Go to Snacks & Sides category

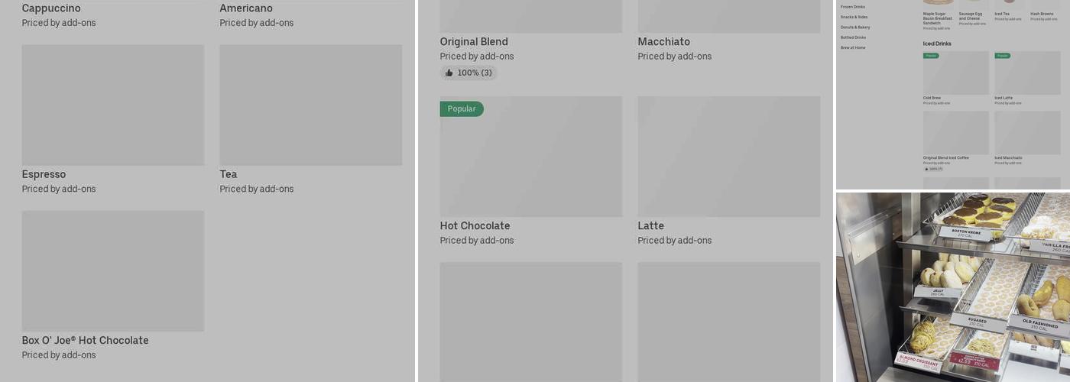854,17
